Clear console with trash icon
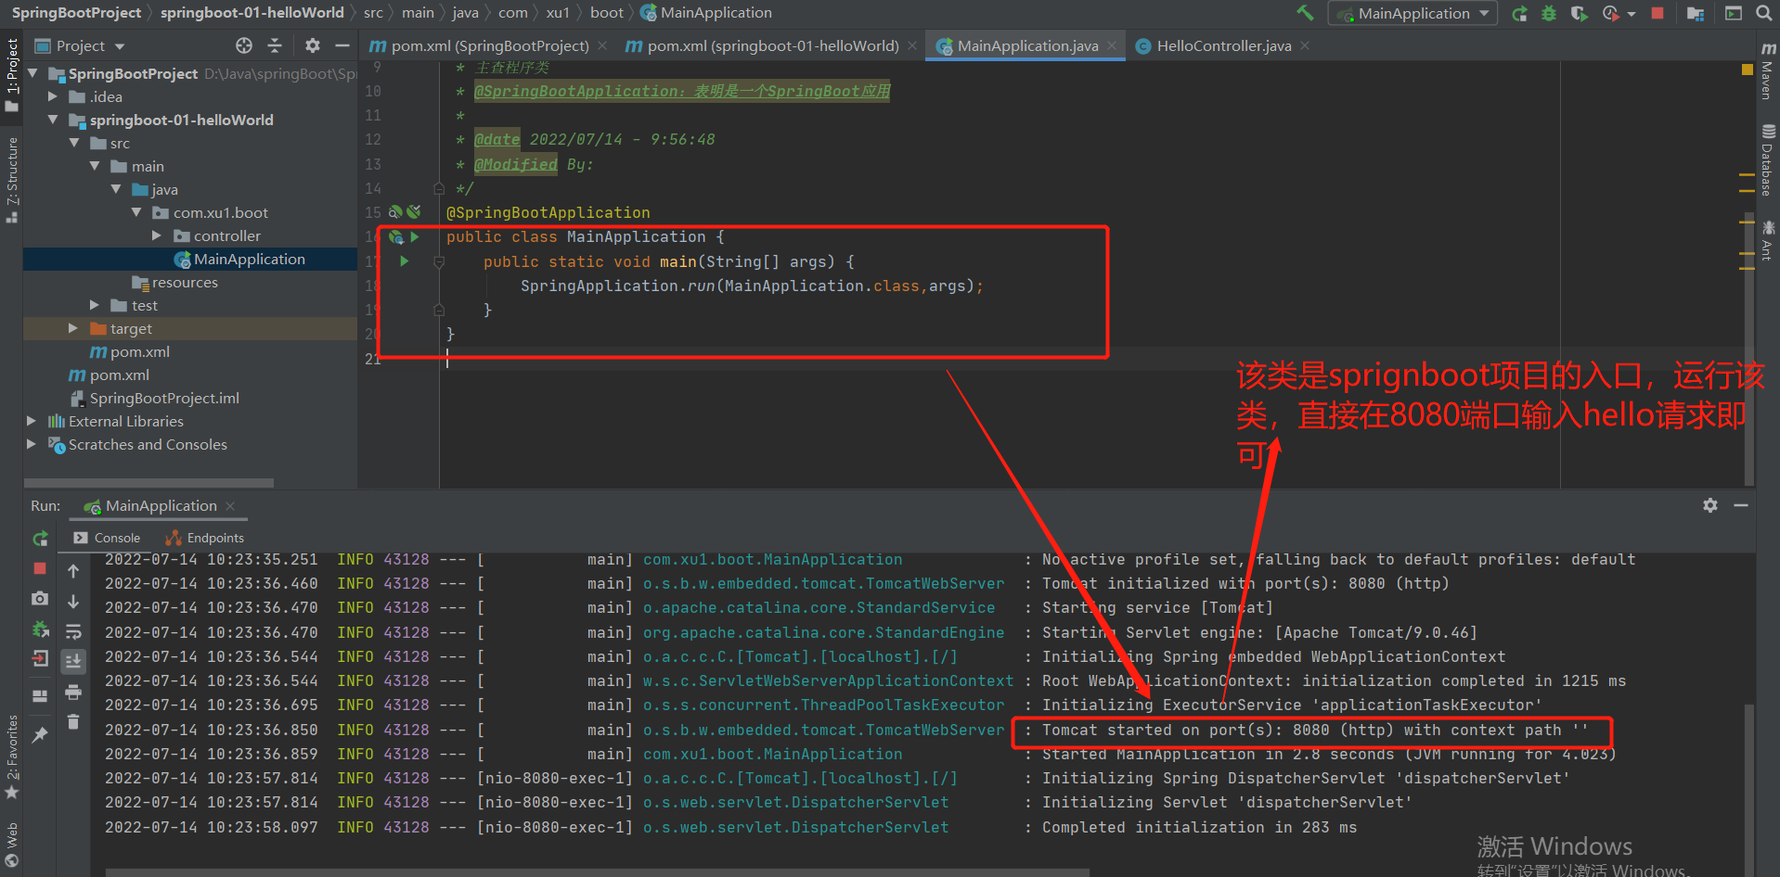This screenshot has width=1780, height=877. coord(73,721)
